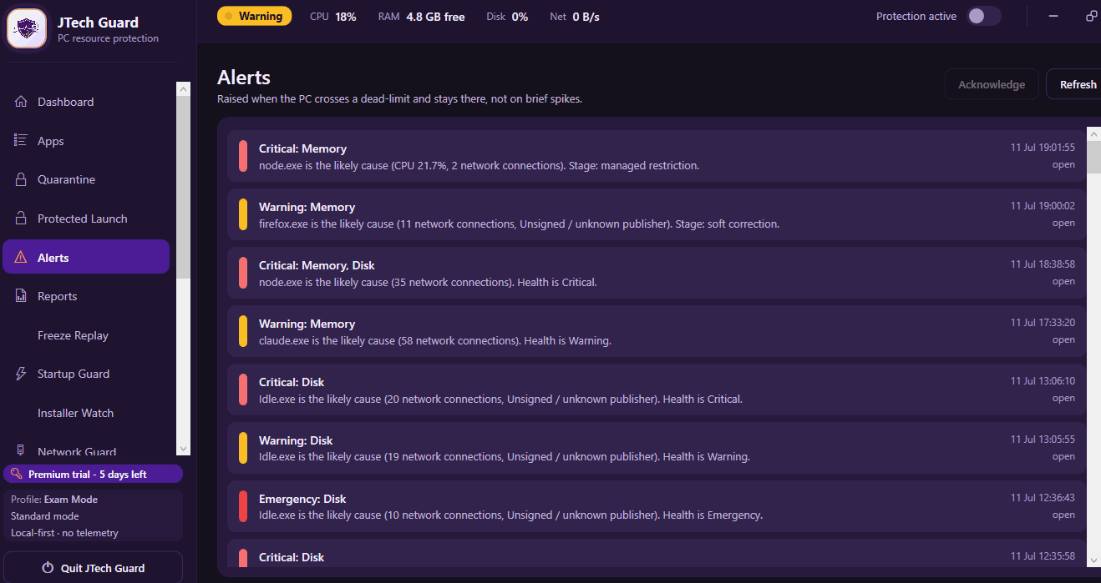Viewport: 1101px width, 583px height.
Task: Select the Emergency: Disk alert
Action: point(656,506)
